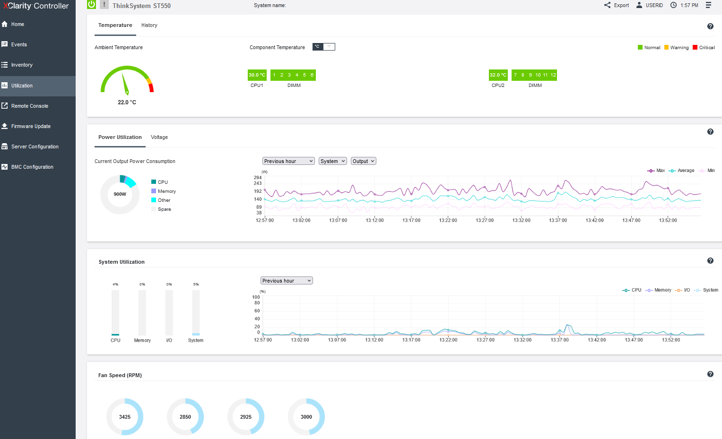Open the System Utilization help icon

point(710,261)
